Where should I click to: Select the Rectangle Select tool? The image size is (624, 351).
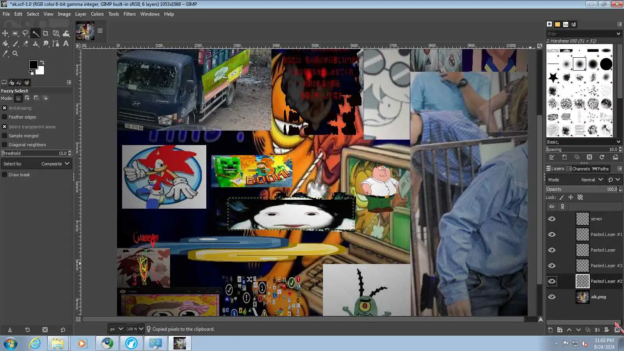(x=15, y=34)
